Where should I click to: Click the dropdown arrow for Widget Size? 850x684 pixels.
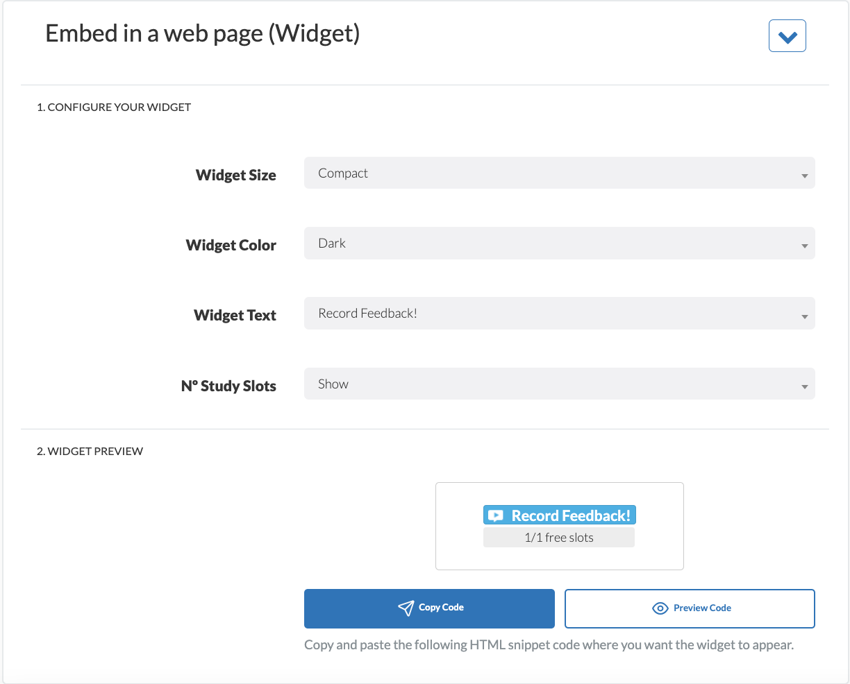[803, 175]
